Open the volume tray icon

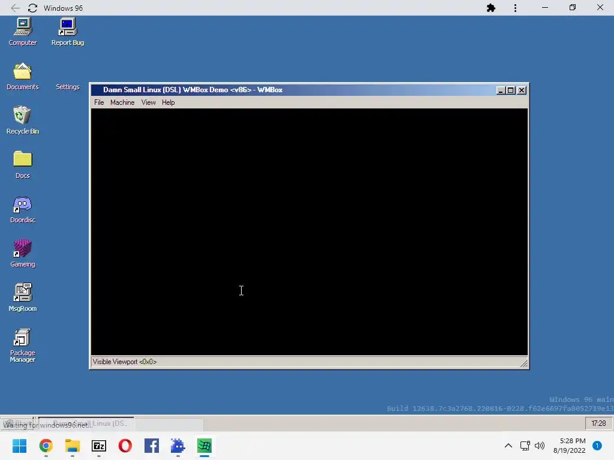[x=540, y=446]
